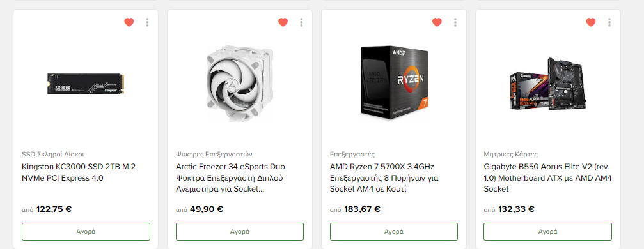Click Αγορά button for Kingston KC3000 SSD
The image size is (644, 249).
click(86, 232)
